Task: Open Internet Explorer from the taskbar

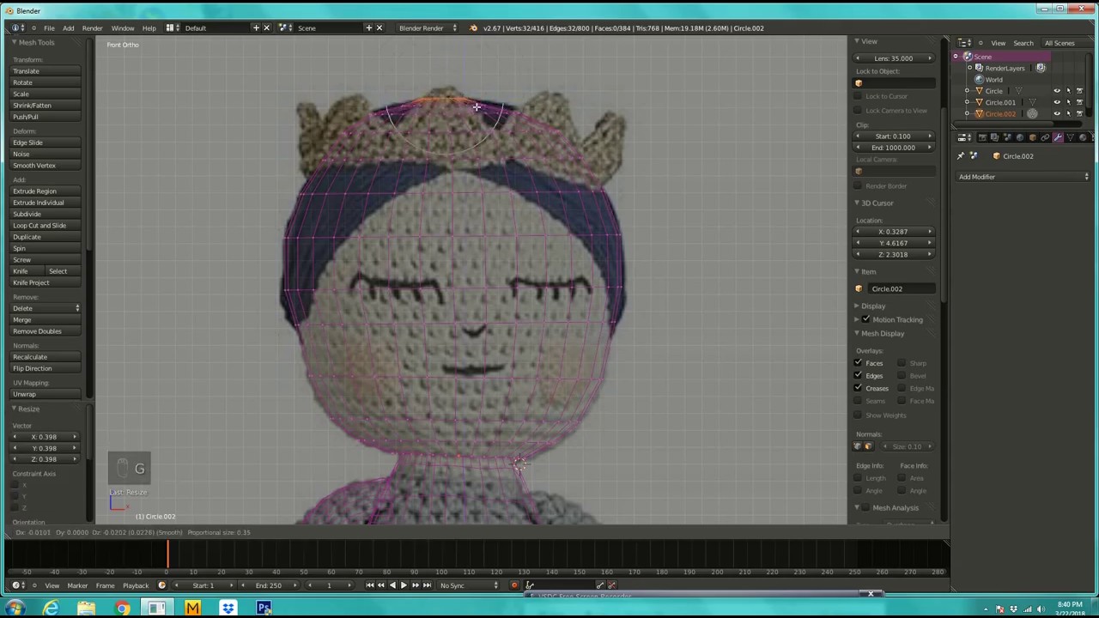Action: coord(51,609)
